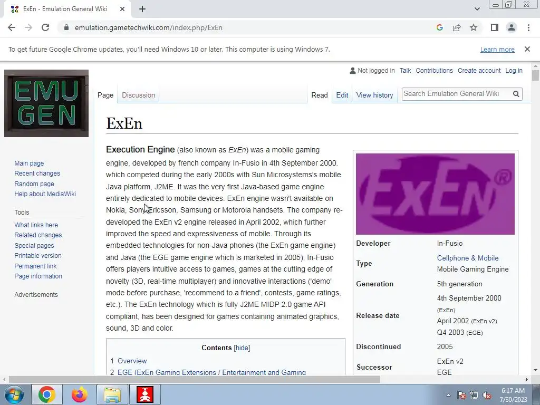Click the network tray icon

474,395
